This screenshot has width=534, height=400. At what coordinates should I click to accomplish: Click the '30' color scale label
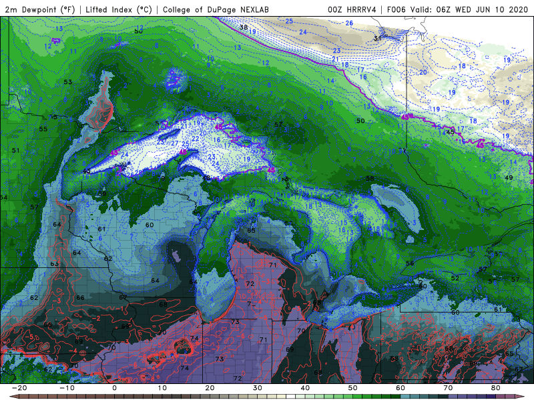258,388
